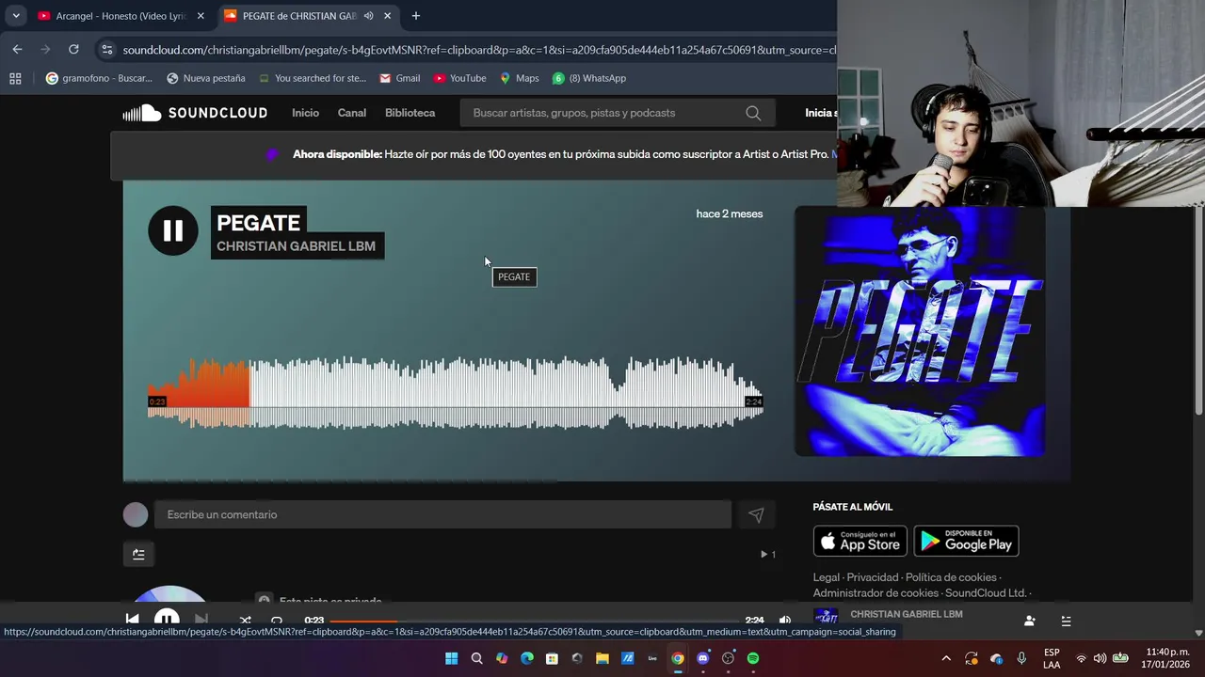Mute the tab via its speaker icon
Screen dimensions: 1205x677
point(368,16)
